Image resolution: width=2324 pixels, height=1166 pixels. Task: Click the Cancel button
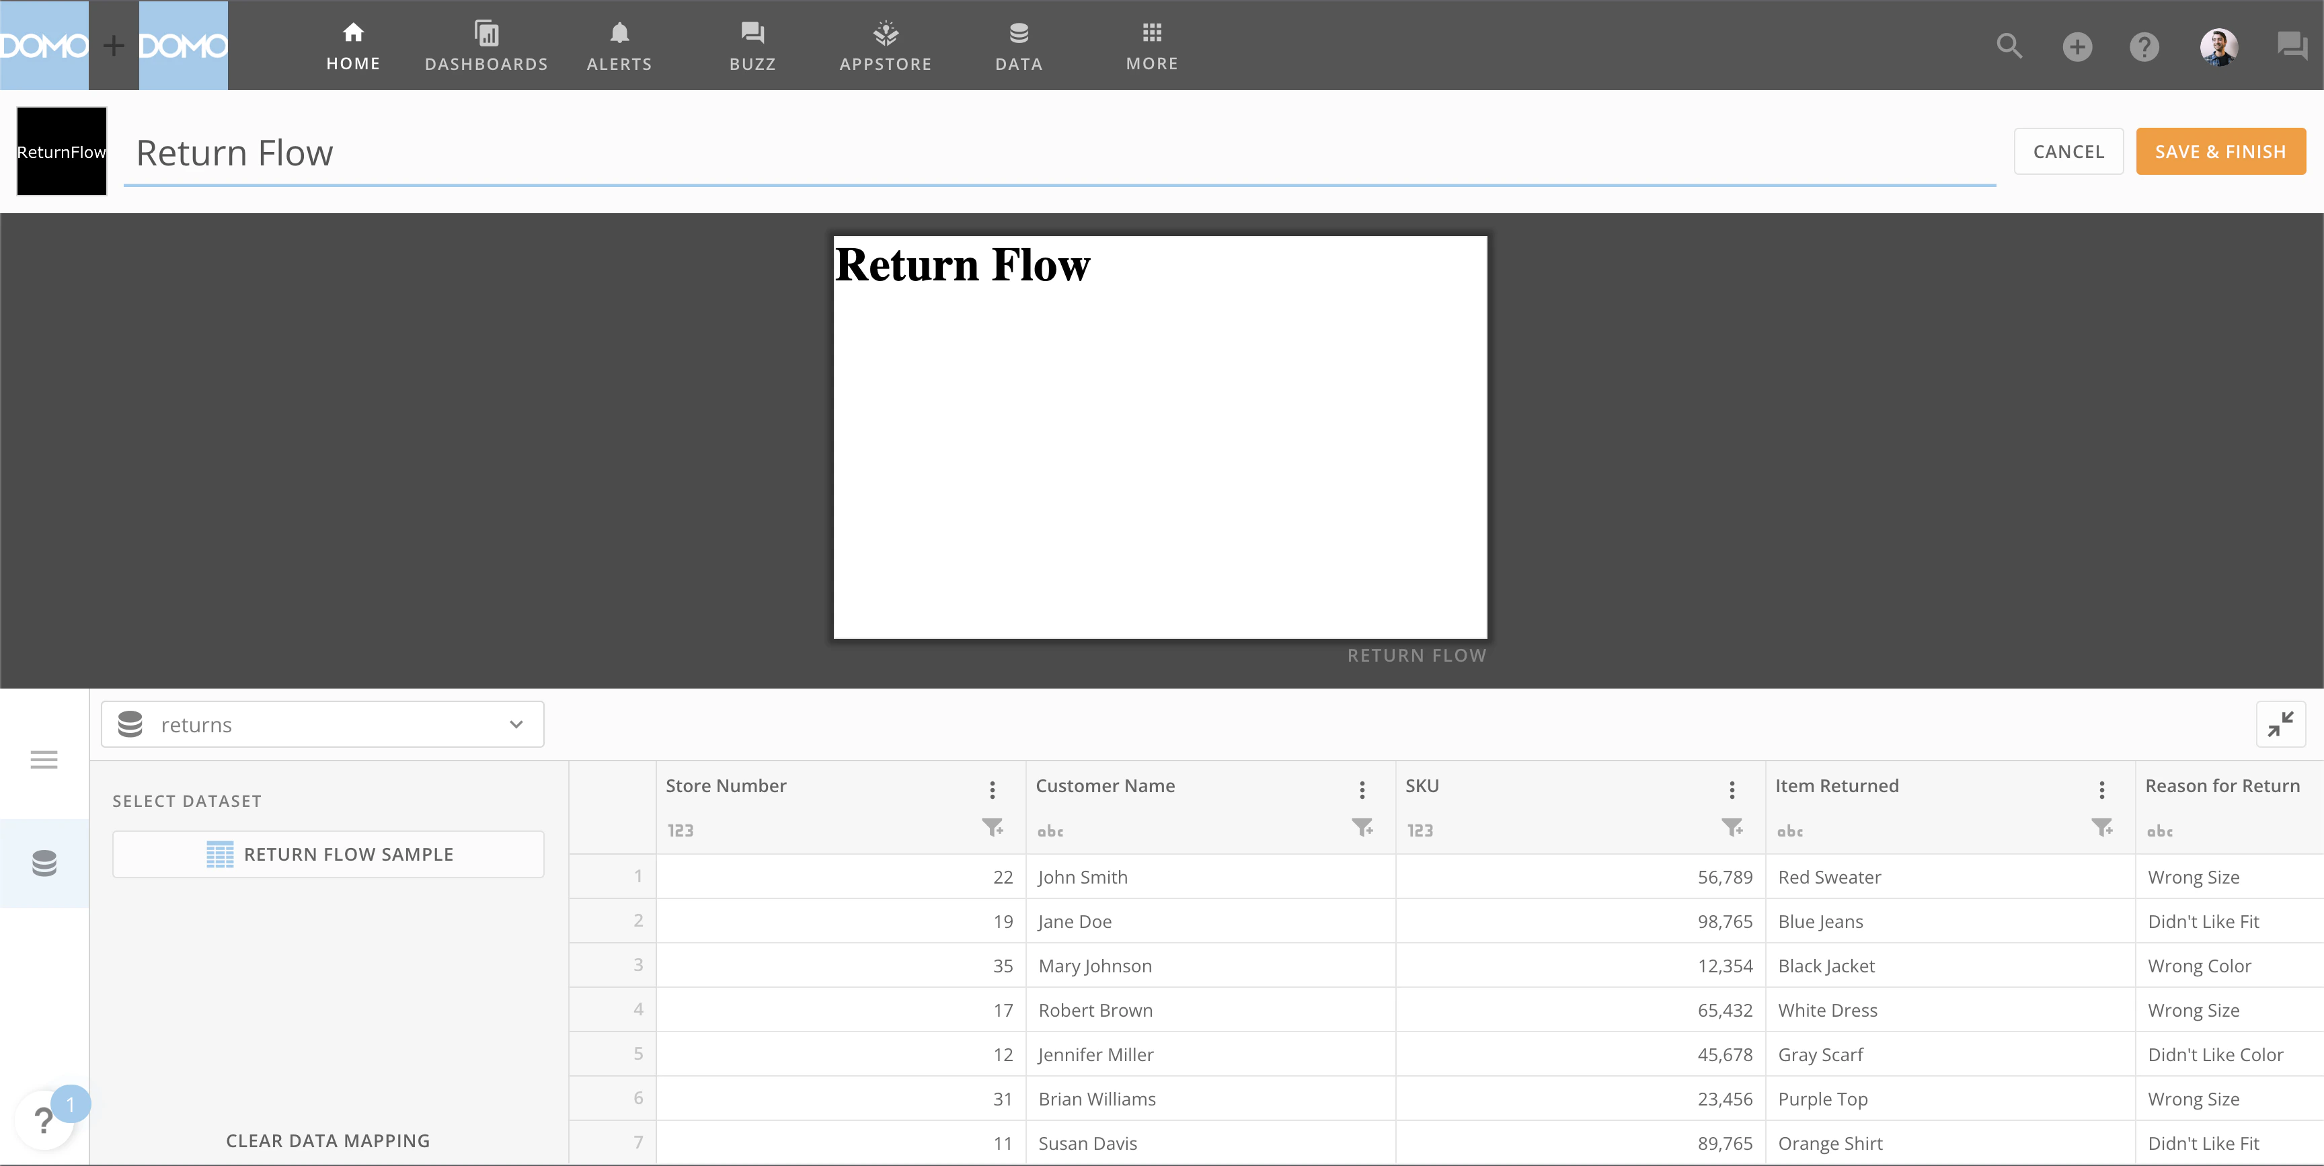2068,151
